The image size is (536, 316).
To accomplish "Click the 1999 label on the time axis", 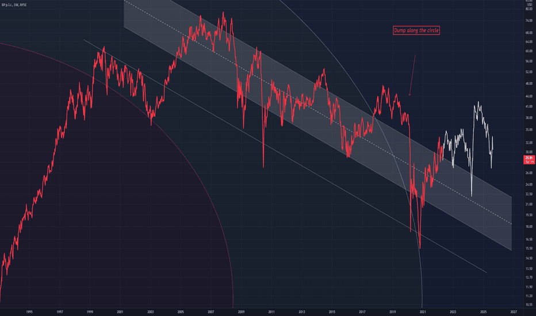I will coord(90,312).
